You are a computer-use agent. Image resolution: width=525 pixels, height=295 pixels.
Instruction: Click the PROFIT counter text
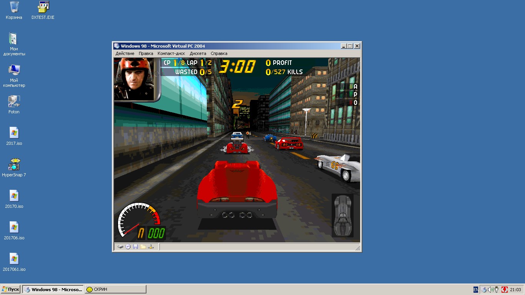point(279,63)
